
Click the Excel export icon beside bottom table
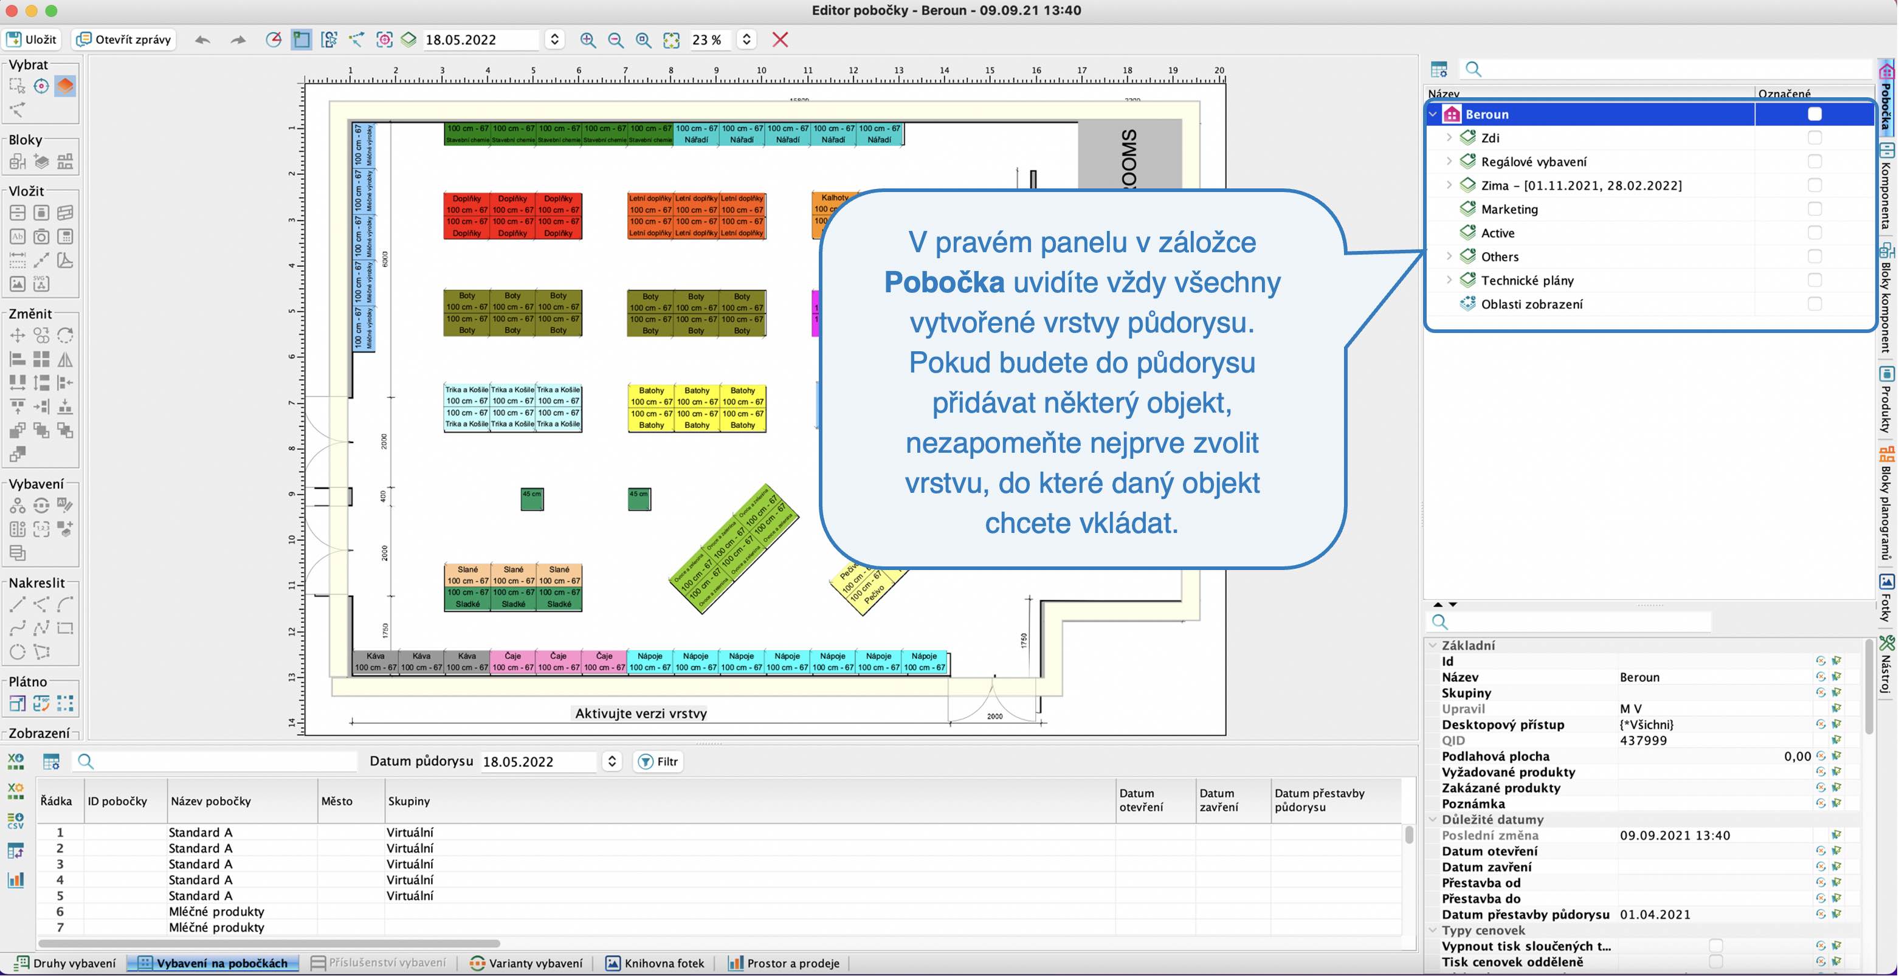point(15,761)
